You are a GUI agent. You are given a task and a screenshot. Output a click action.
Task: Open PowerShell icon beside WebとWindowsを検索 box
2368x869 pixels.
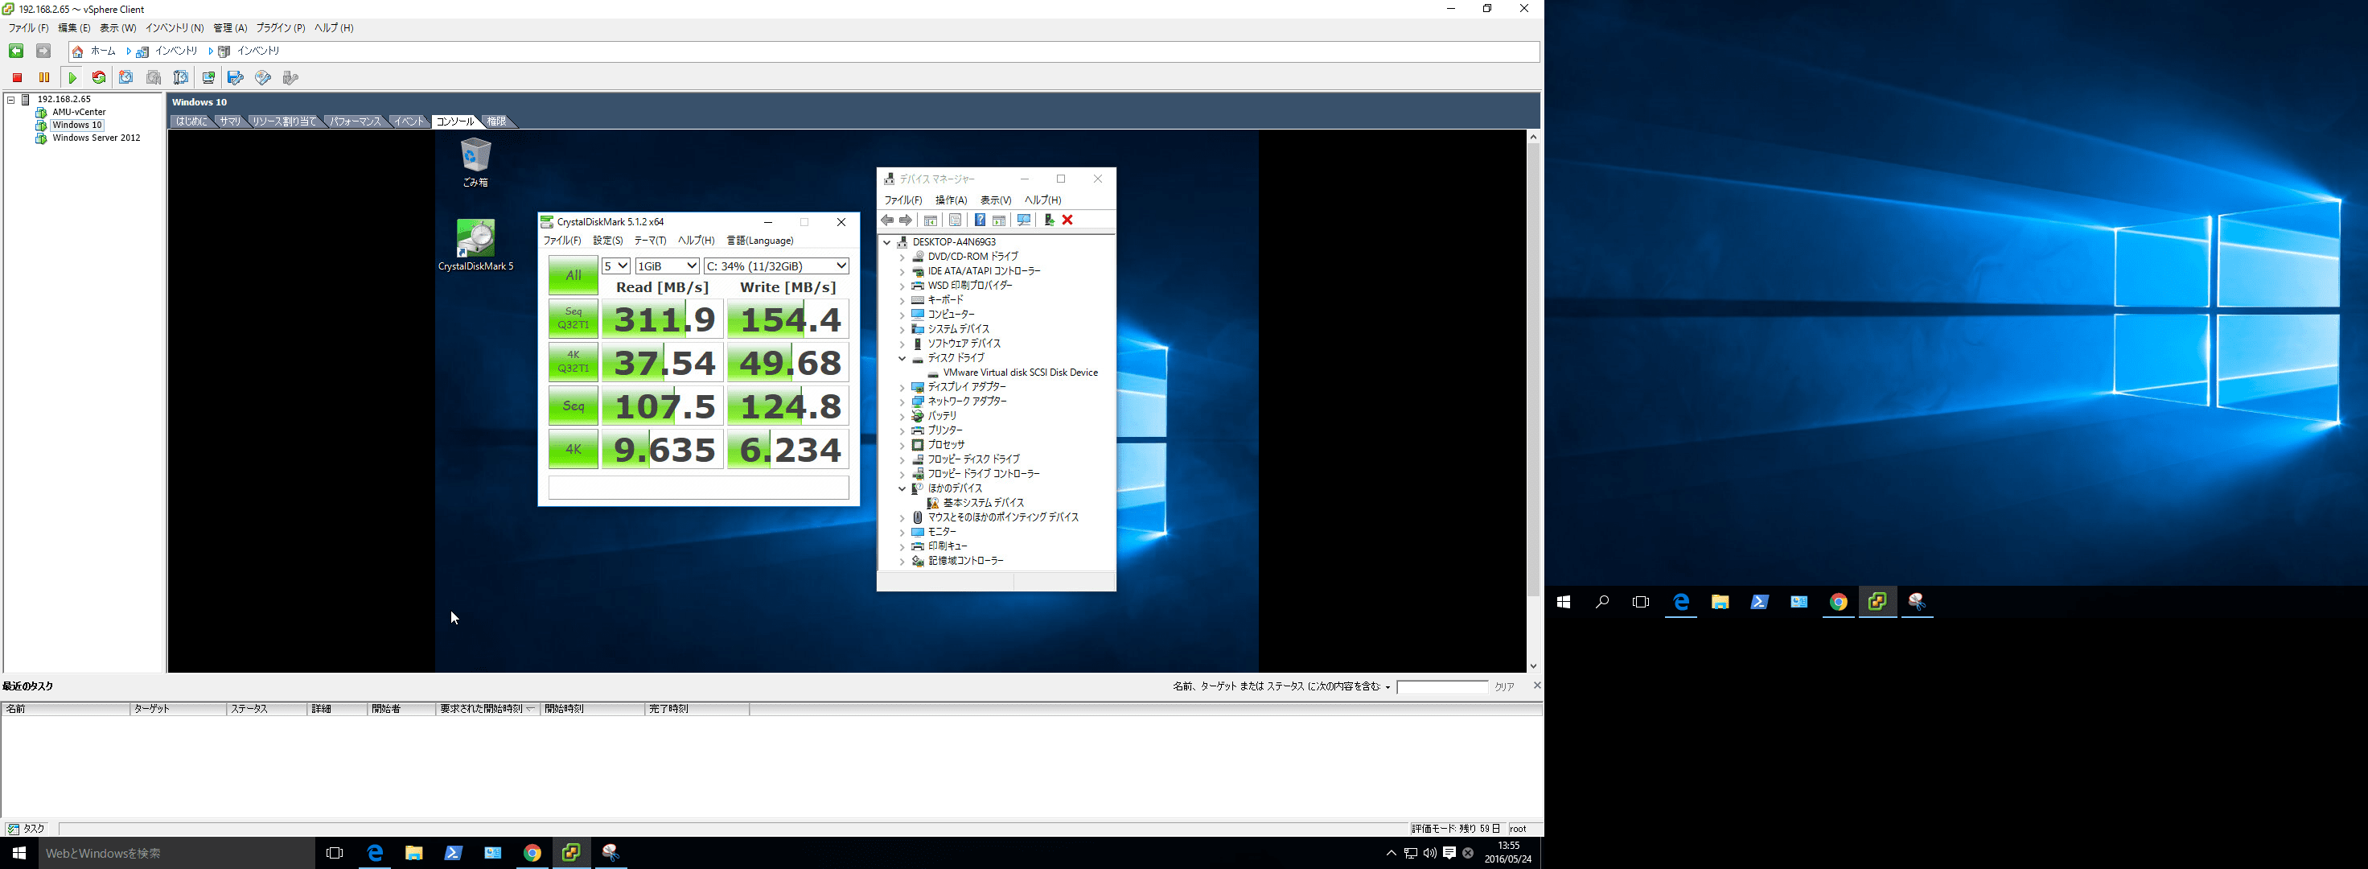click(453, 854)
